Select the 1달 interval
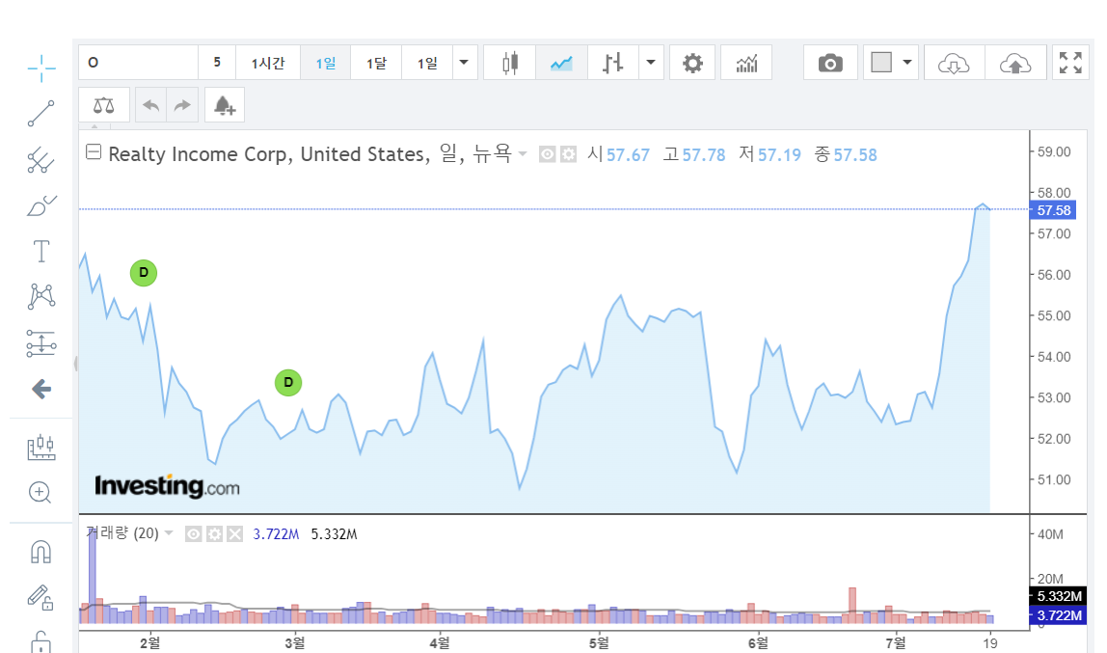This screenshot has width=1107, height=653. tap(376, 63)
